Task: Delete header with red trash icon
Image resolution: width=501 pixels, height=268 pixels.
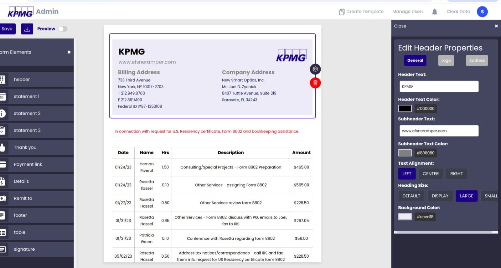Action: 315,83
